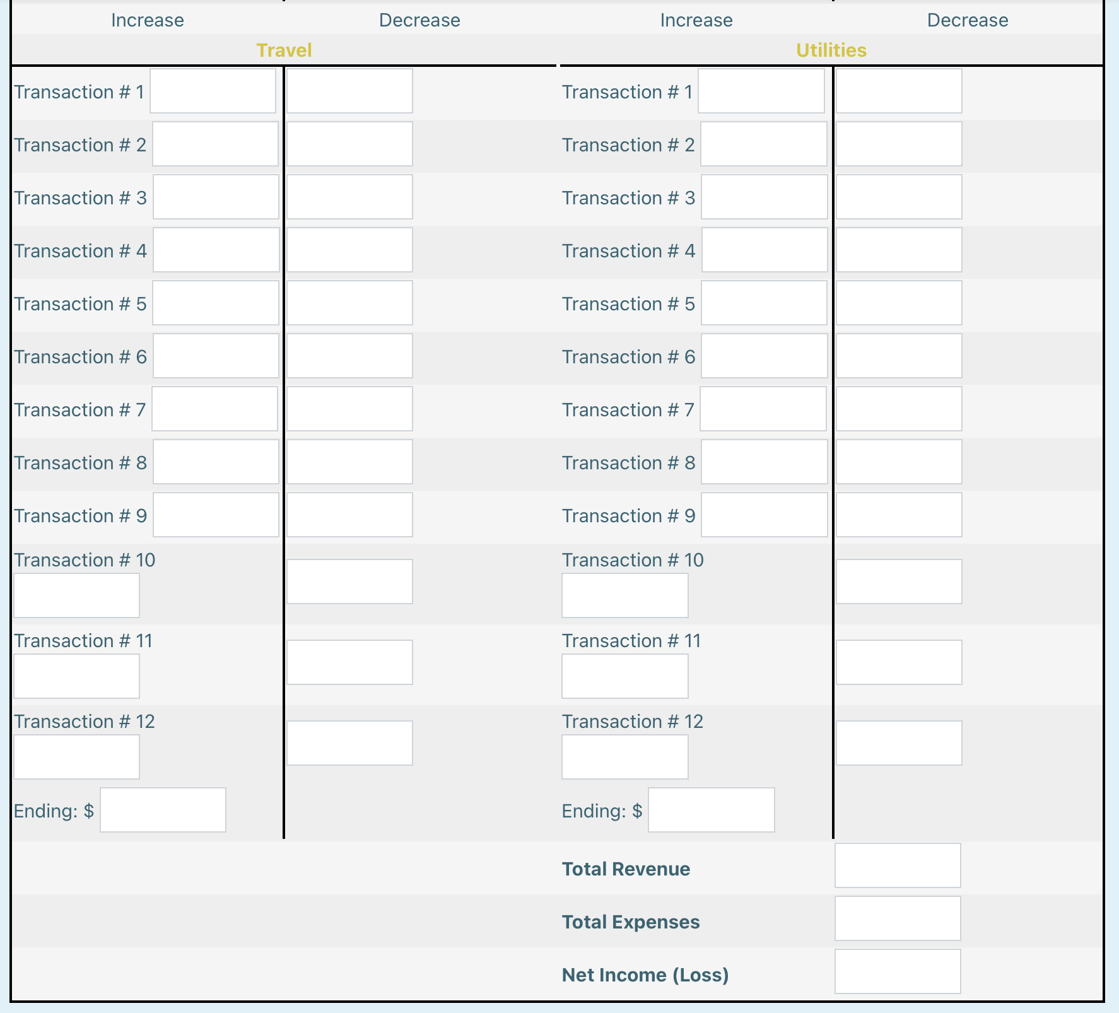Click the Travel Transaction # 12 Decrease field
Image resolution: width=1119 pixels, height=1013 pixels.
tap(349, 743)
